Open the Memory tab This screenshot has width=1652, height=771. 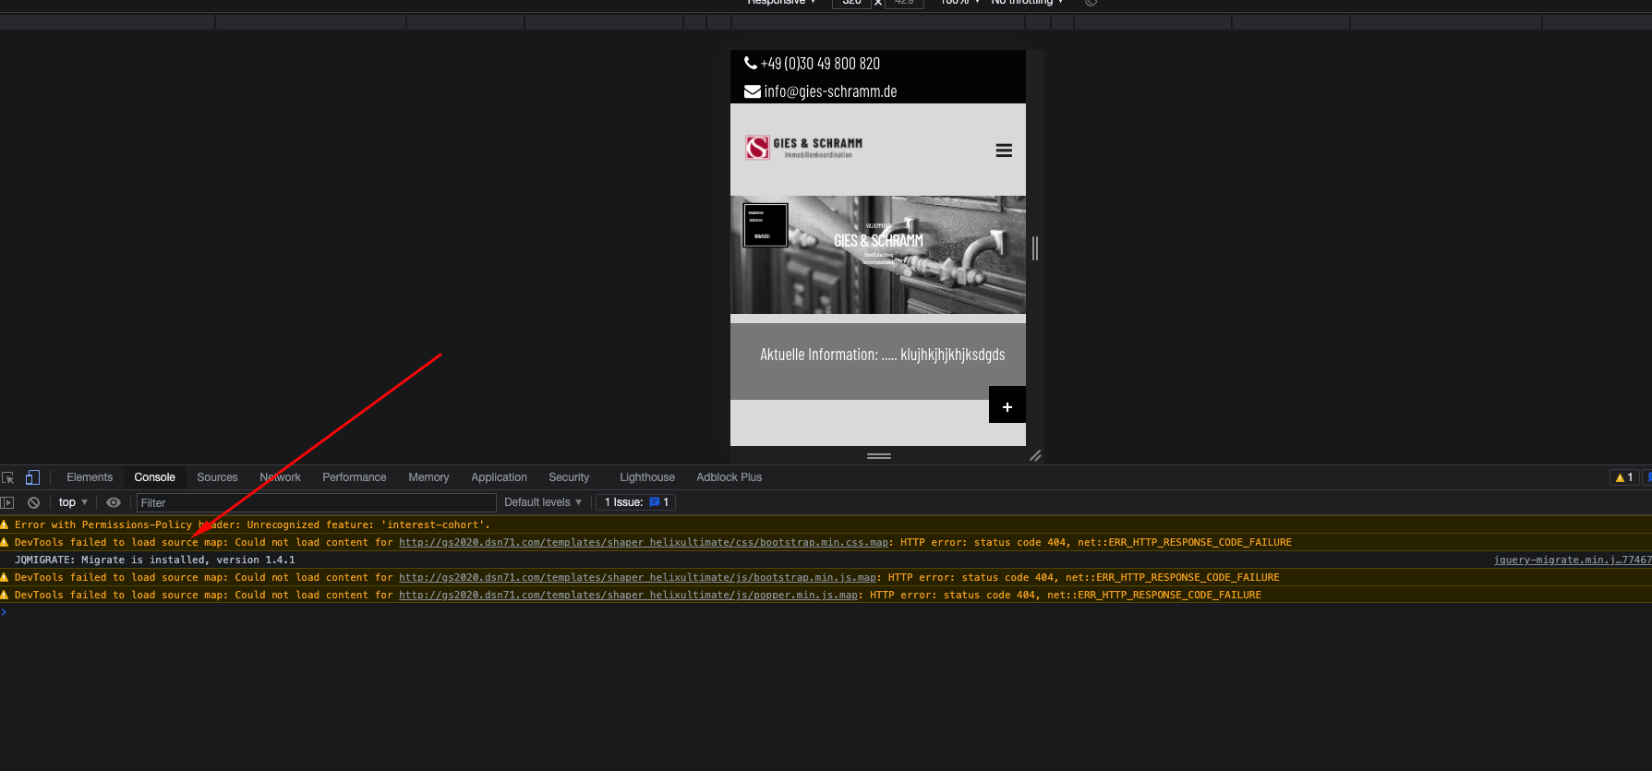pos(428,477)
